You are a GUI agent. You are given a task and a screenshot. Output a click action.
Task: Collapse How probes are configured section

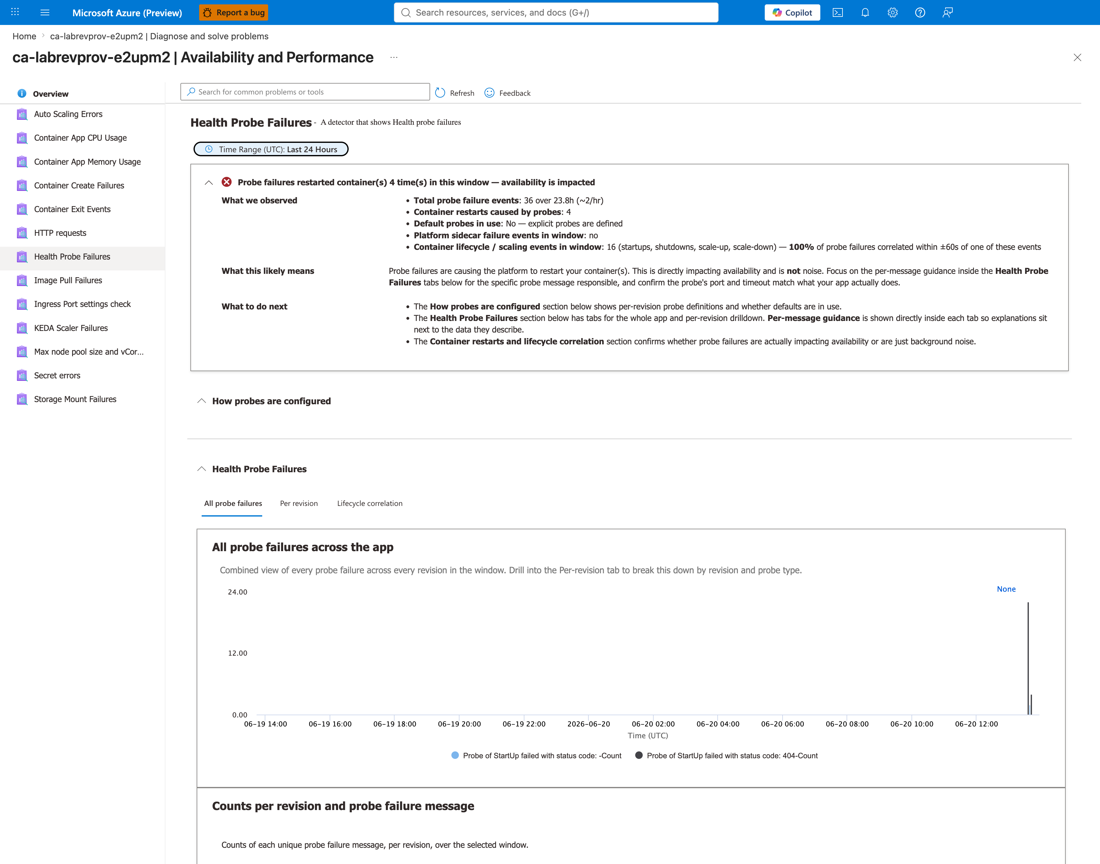[x=201, y=401]
